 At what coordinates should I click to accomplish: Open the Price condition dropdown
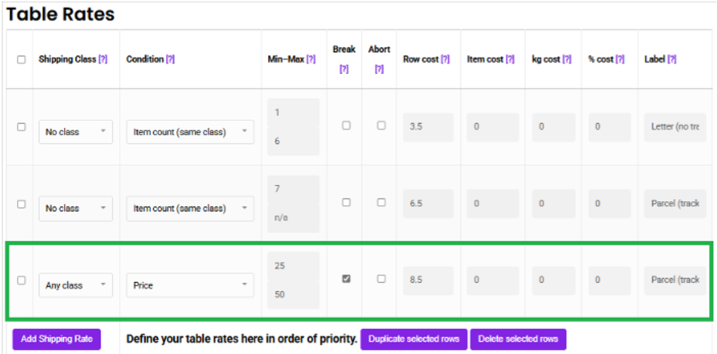190,285
